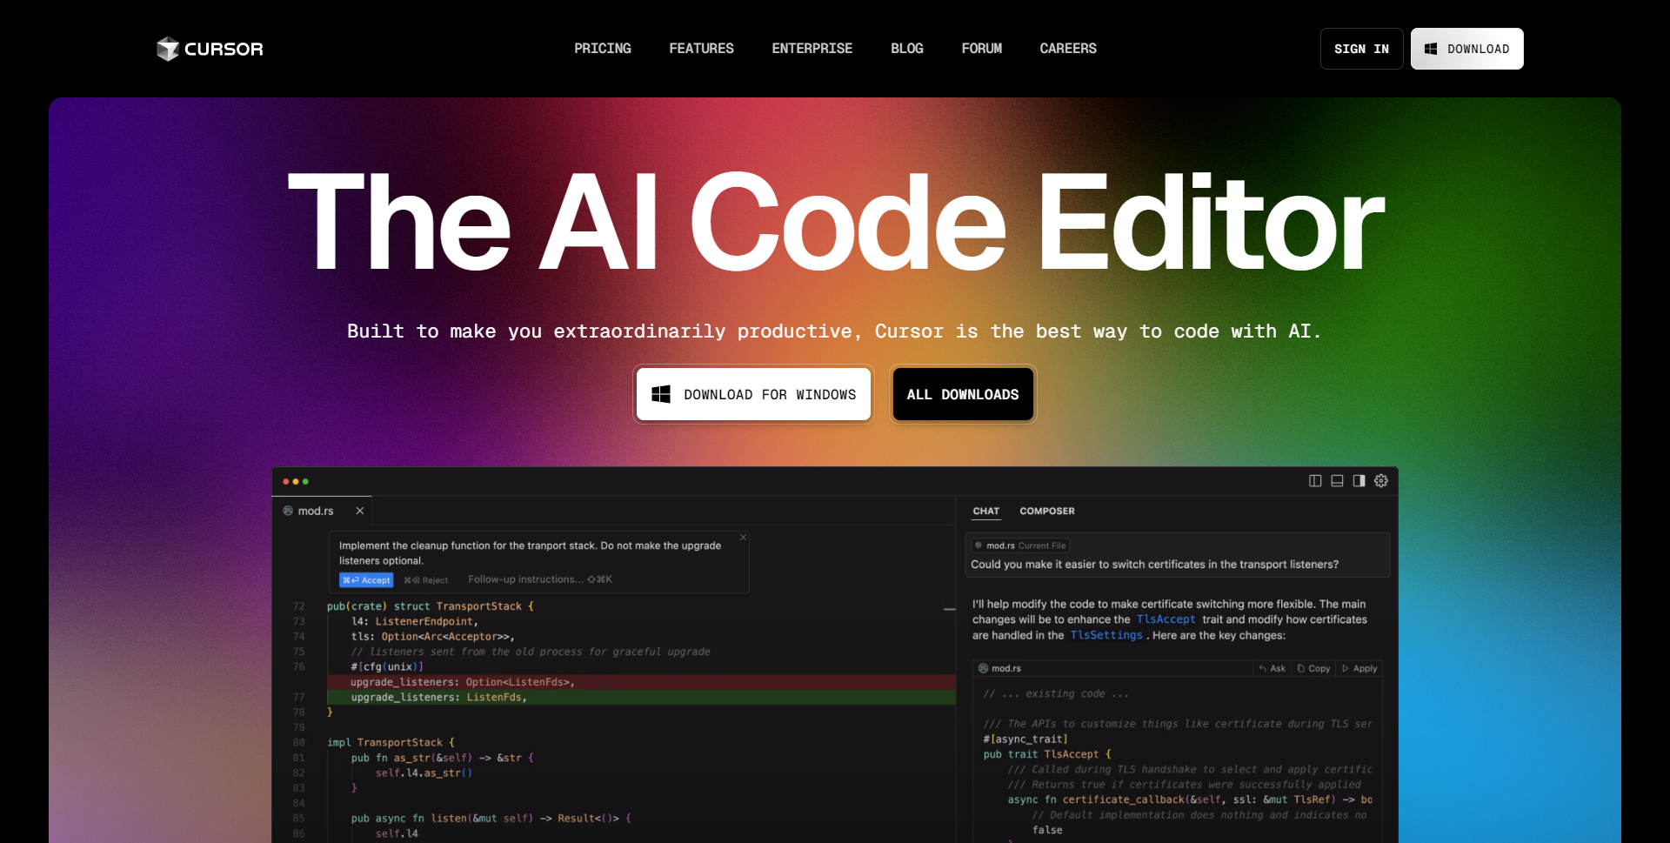Switch to the Composer tab
1670x843 pixels.
coord(1047,512)
